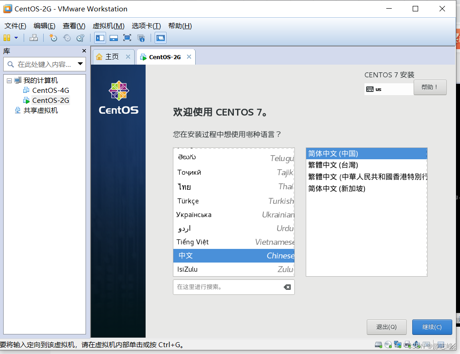Click sound card status icon
The width and height of the screenshot is (460, 354).
(417, 345)
